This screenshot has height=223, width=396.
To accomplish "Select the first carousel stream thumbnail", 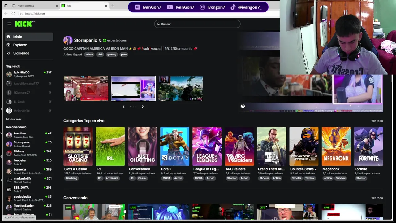I will [x=86, y=89].
